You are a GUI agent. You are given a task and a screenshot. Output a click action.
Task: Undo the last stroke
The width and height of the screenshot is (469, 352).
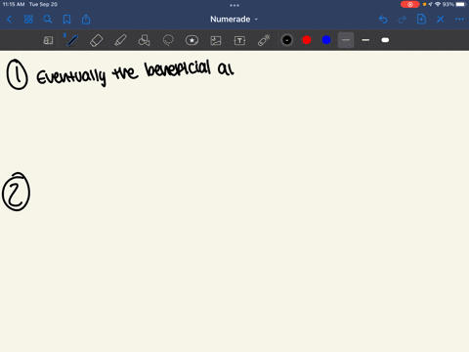(383, 20)
